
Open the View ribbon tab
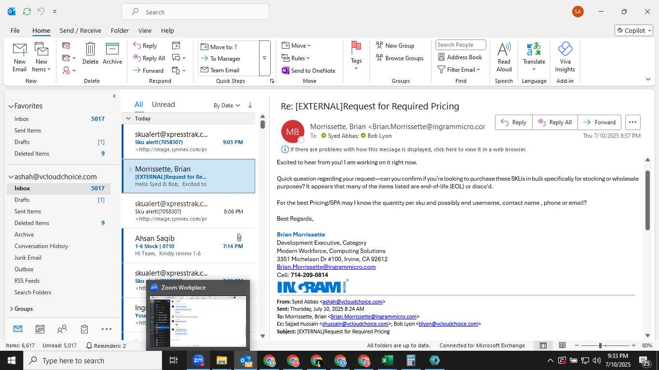pos(145,30)
